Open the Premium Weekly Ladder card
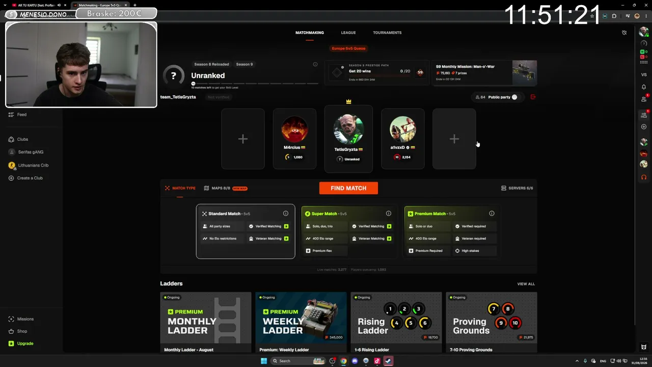The height and width of the screenshot is (367, 652). 301,322
